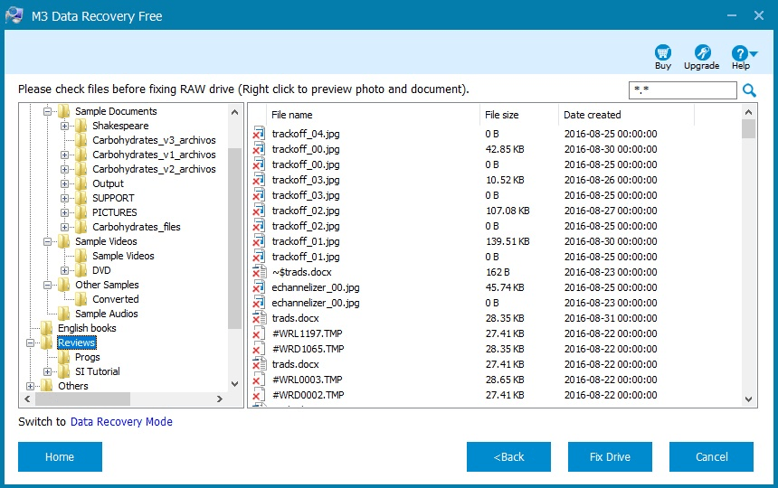Click the Home button

pyautogui.click(x=60, y=456)
